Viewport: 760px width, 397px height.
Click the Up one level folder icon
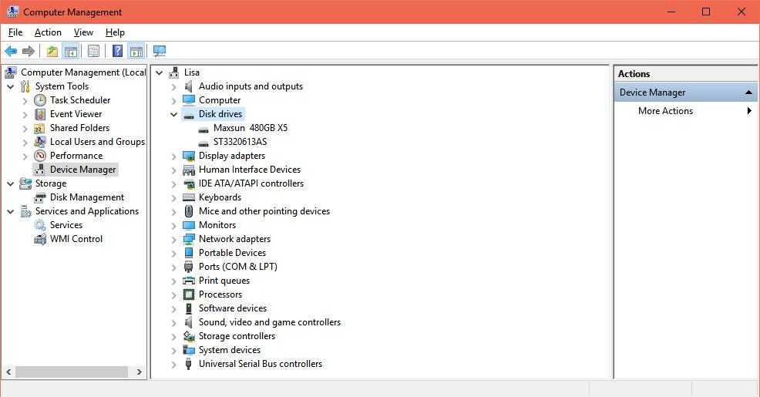(52, 52)
